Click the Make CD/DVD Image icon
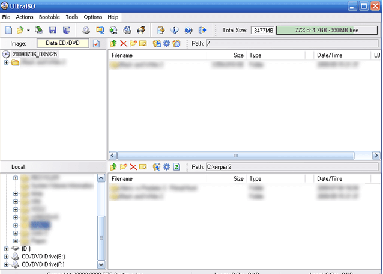Image resolution: width=383 pixels, height=274 pixels. coord(86,30)
